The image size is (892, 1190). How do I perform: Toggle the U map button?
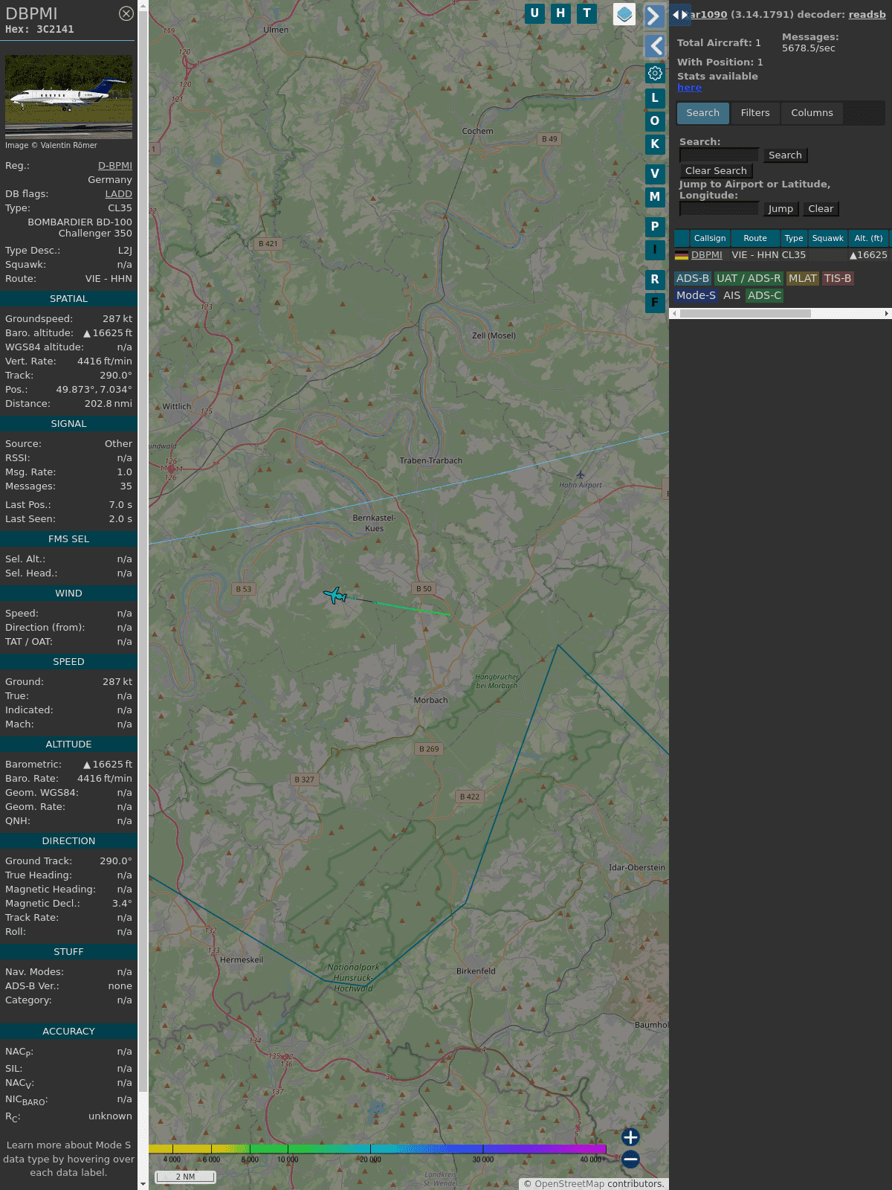[534, 13]
